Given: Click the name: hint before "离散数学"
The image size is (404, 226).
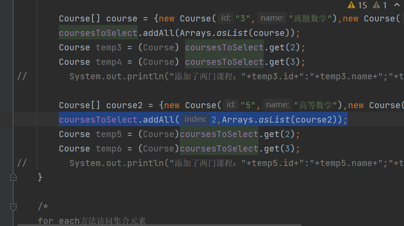Looking at the screenshot, I should (x=272, y=18).
